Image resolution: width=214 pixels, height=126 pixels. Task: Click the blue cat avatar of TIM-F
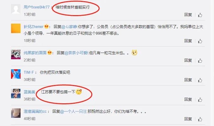pyautogui.click(x=16, y=74)
